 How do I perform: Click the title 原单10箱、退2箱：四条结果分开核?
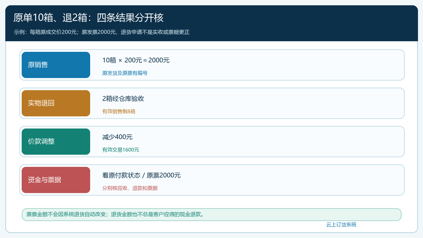click(88, 18)
